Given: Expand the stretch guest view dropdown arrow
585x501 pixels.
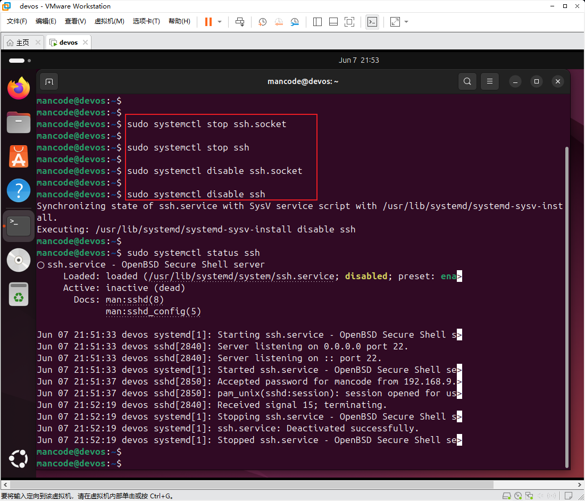Looking at the screenshot, I should click(407, 22).
